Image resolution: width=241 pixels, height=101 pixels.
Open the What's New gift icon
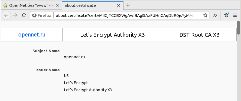click(227, 15)
